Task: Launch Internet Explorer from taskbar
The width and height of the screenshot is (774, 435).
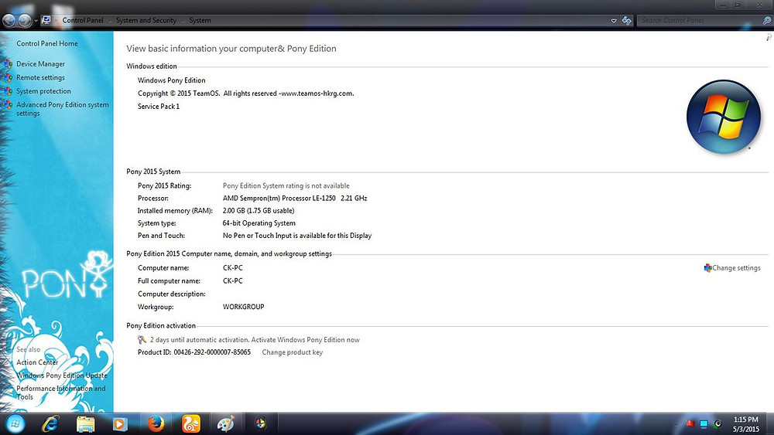Action: (51, 423)
